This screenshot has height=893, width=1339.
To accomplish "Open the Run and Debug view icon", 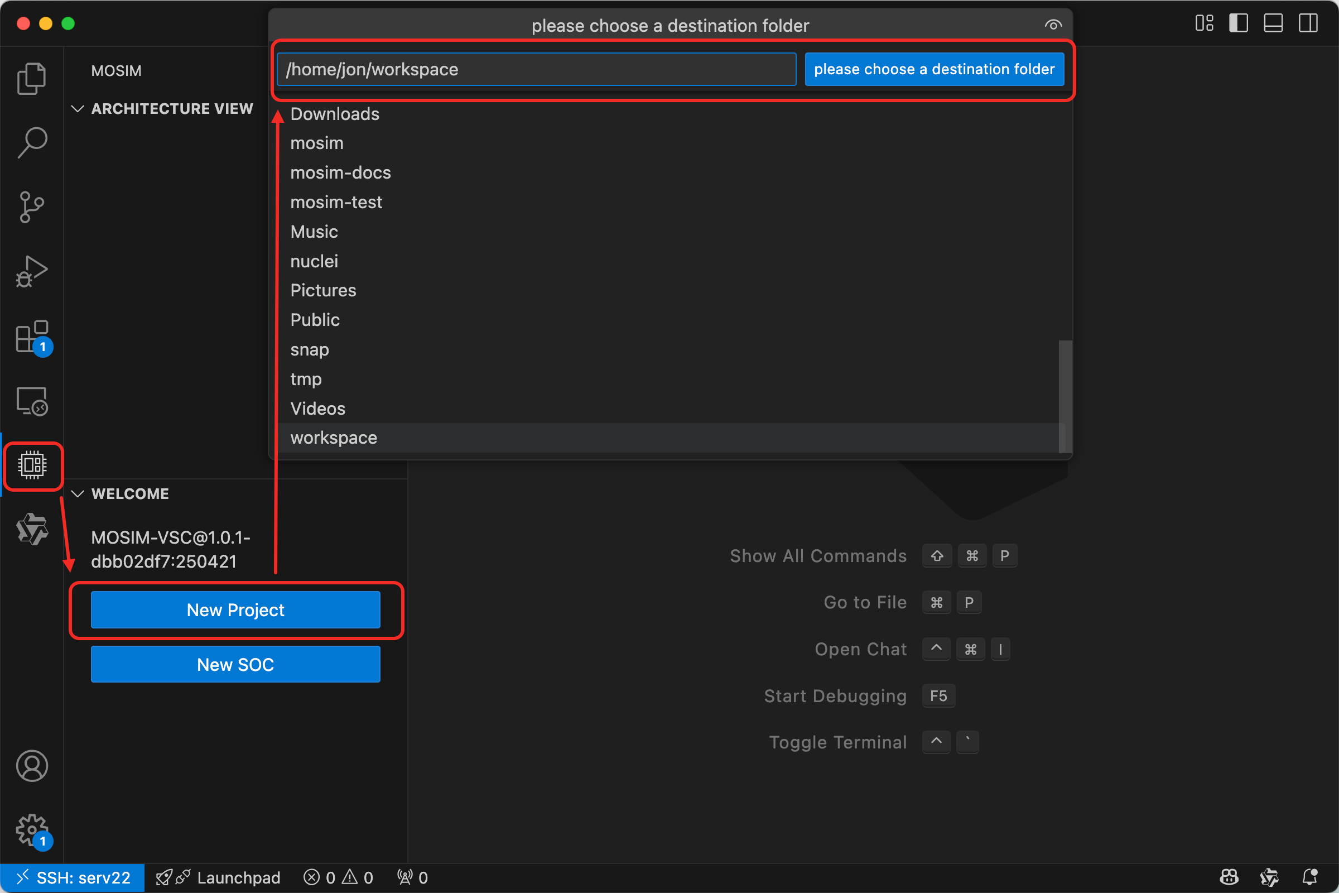I will tap(32, 272).
